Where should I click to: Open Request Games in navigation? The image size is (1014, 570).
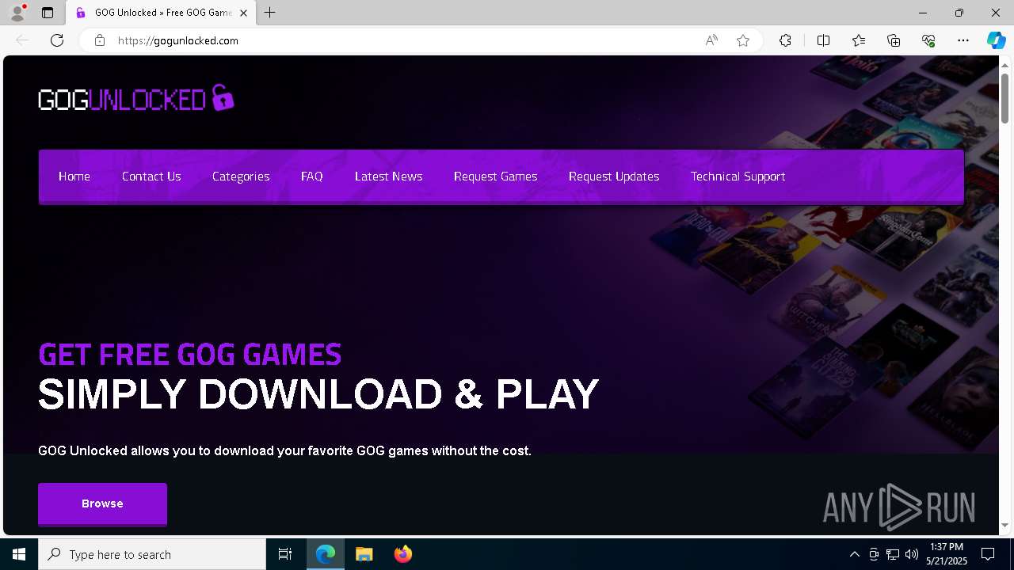[496, 177]
